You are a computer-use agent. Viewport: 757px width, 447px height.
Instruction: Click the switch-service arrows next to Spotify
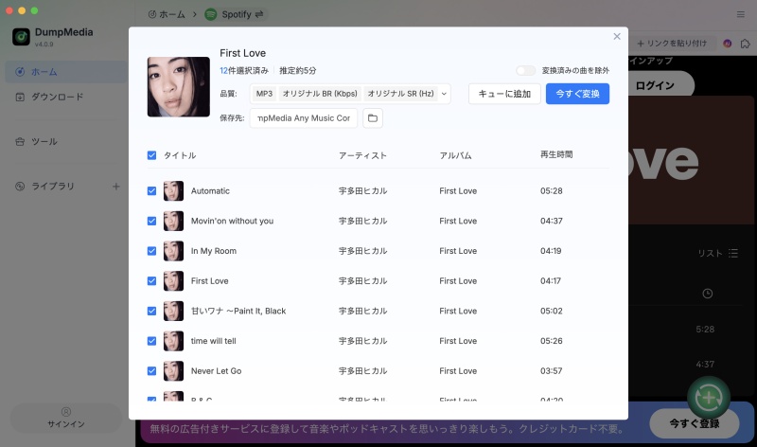tap(259, 14)
